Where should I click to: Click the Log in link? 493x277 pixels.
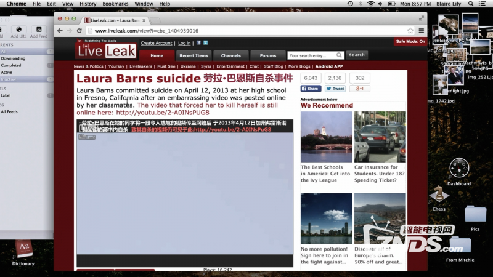pos(184,43)
